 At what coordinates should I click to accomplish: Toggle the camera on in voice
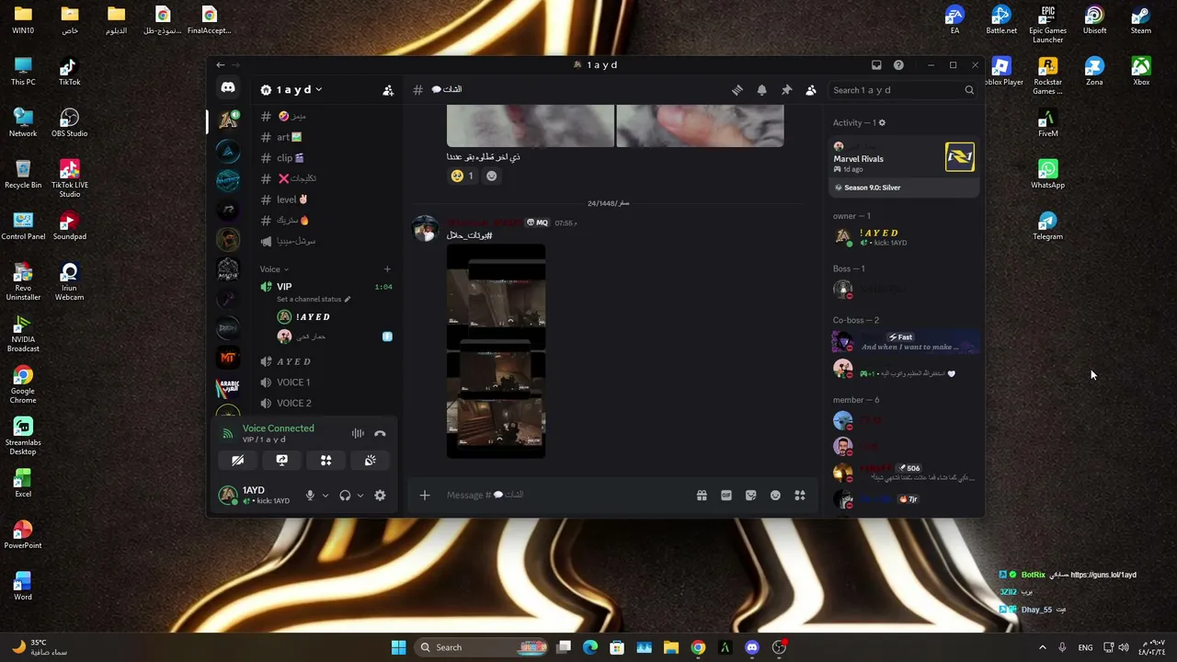click(x=237, y=461)
